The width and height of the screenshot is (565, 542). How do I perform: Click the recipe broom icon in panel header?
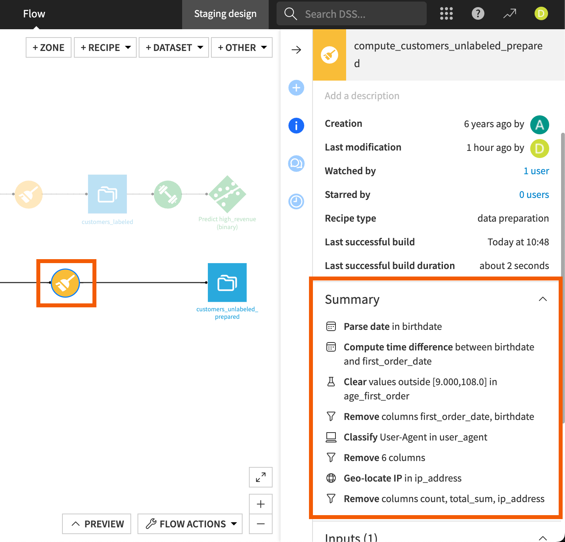click(x=330, y=55)
